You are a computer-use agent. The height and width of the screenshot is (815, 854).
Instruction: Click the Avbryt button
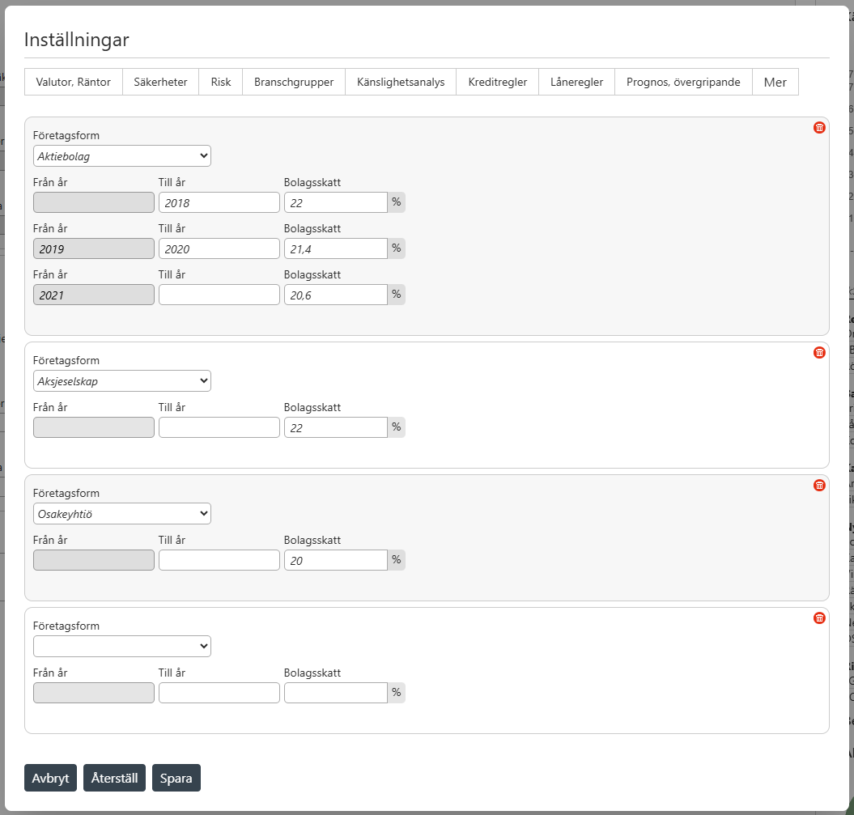point(51,778)
